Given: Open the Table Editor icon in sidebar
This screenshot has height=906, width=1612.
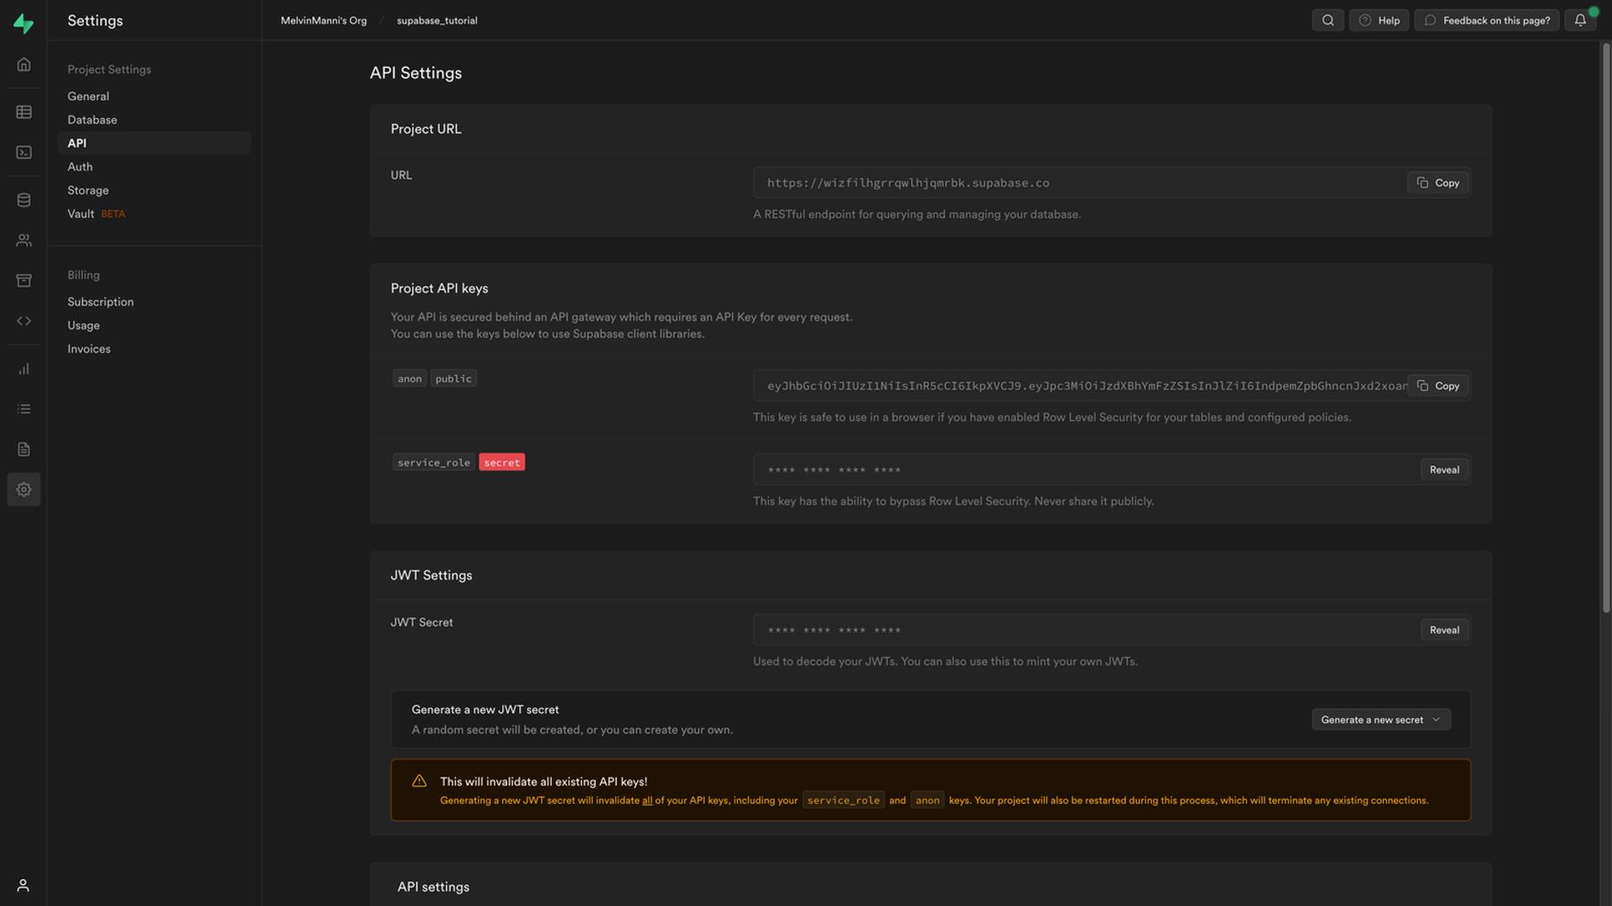Looking at the screenshot, I should 24,112.
